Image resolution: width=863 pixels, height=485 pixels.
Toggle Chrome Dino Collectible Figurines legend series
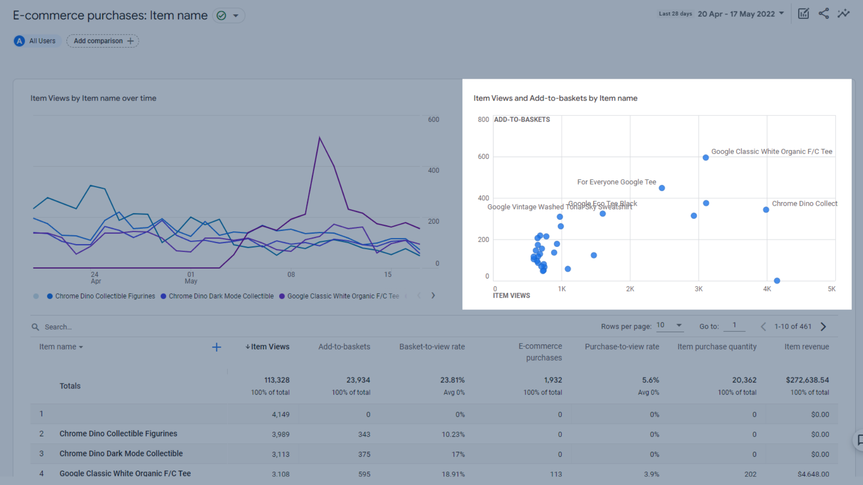pos(105,296)
